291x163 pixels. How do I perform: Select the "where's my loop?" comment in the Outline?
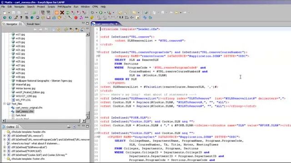[35, 144]
